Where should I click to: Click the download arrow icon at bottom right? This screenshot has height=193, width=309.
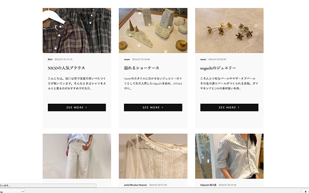point(306,191)
